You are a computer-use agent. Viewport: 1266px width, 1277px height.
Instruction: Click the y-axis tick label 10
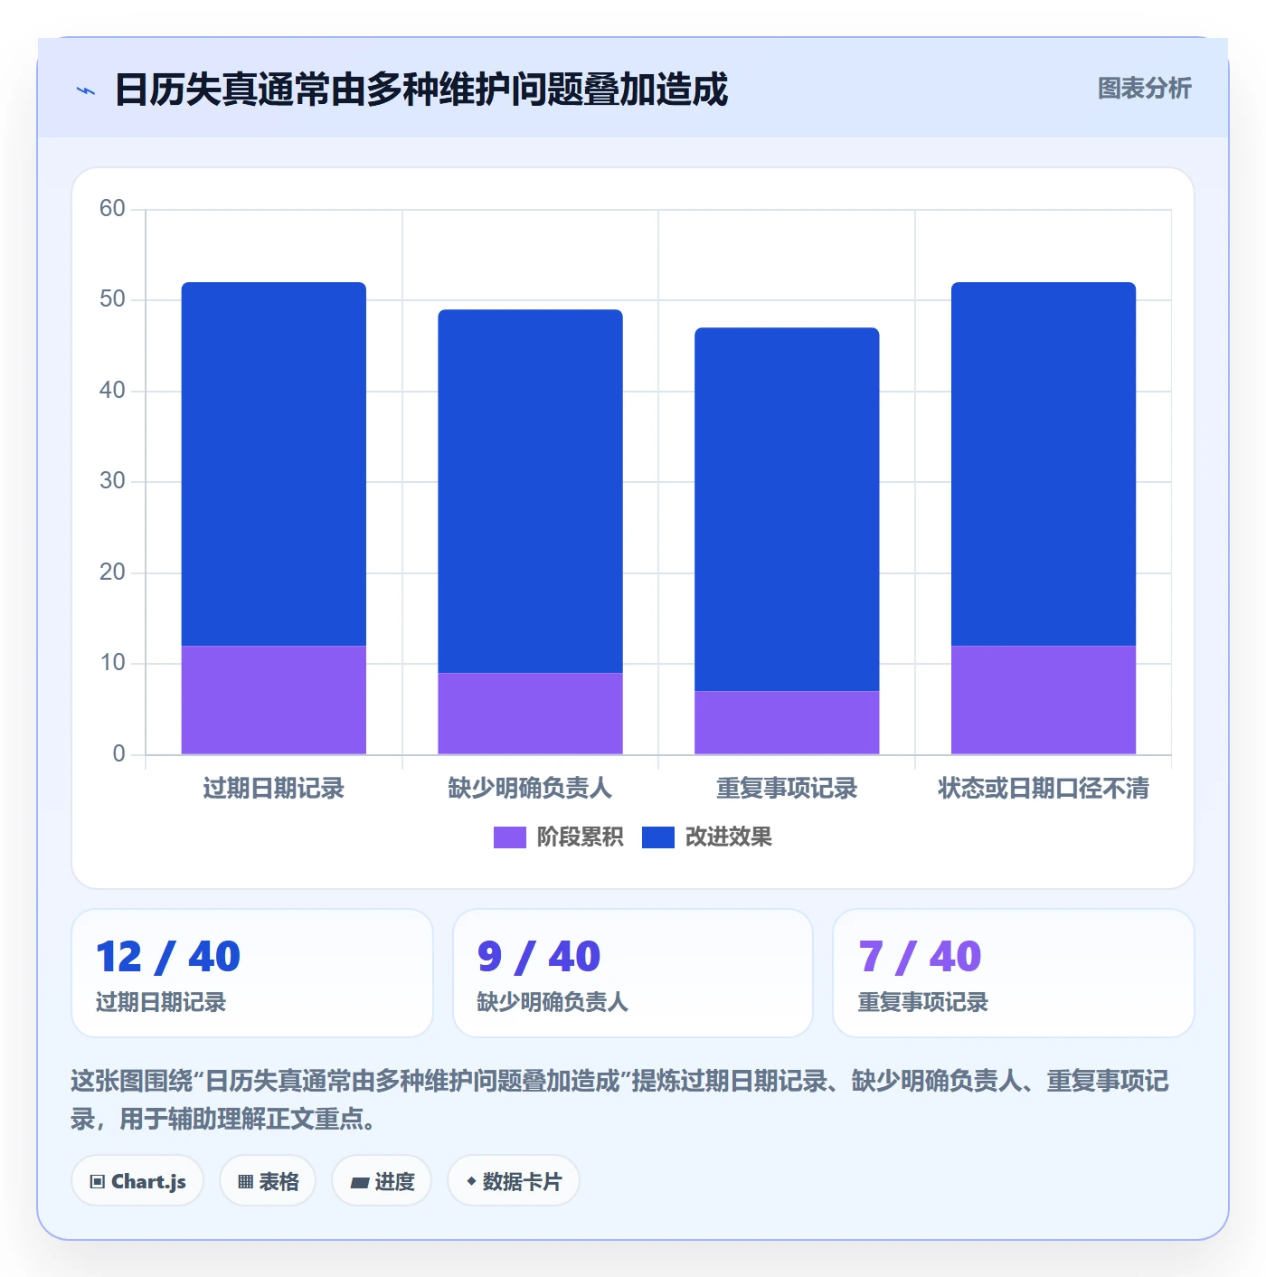(112, 663)
